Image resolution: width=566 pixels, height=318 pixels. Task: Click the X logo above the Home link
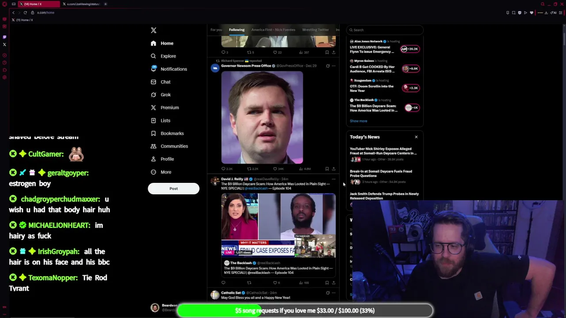[x=153, y=30]
